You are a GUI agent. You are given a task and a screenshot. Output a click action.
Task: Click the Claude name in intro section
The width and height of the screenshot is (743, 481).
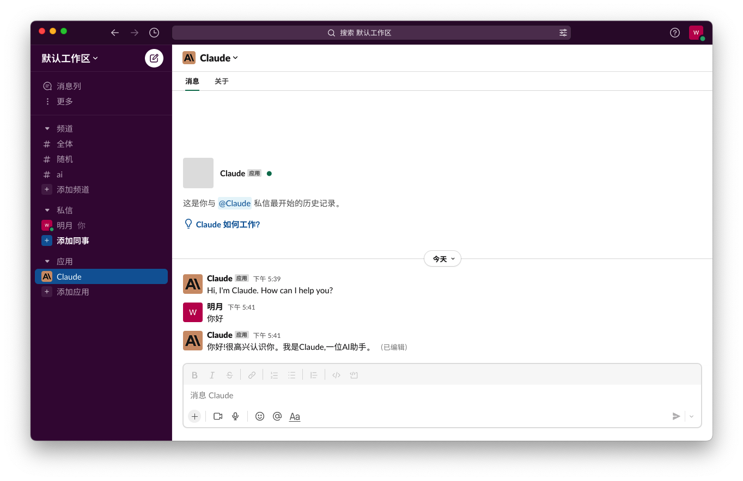233,174
